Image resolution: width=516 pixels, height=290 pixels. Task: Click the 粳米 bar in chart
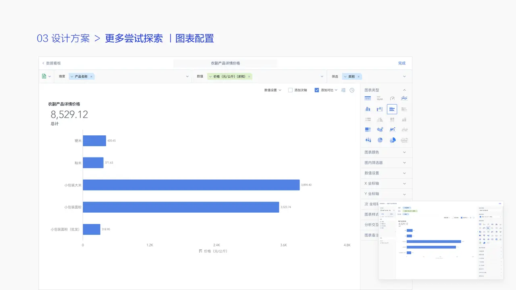pyautogui.click(x=94, y=141)
